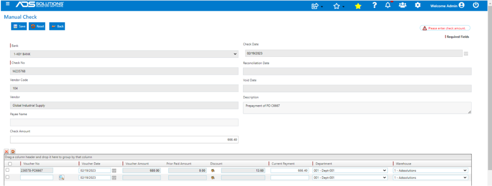Open the share/export dropdown icon
This screenshot has width=492, height=186.
(x=317, y=6)
